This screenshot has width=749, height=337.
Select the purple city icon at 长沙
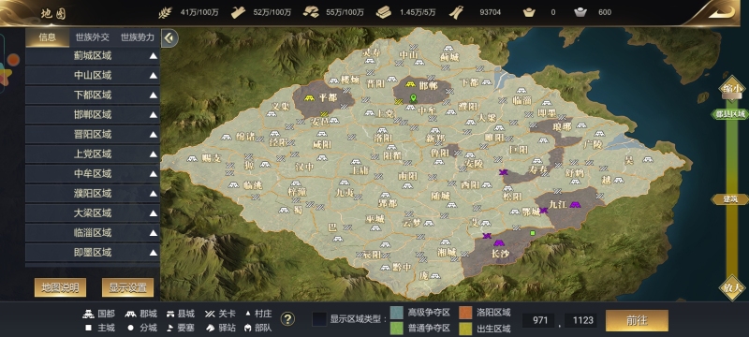(499, 243)
